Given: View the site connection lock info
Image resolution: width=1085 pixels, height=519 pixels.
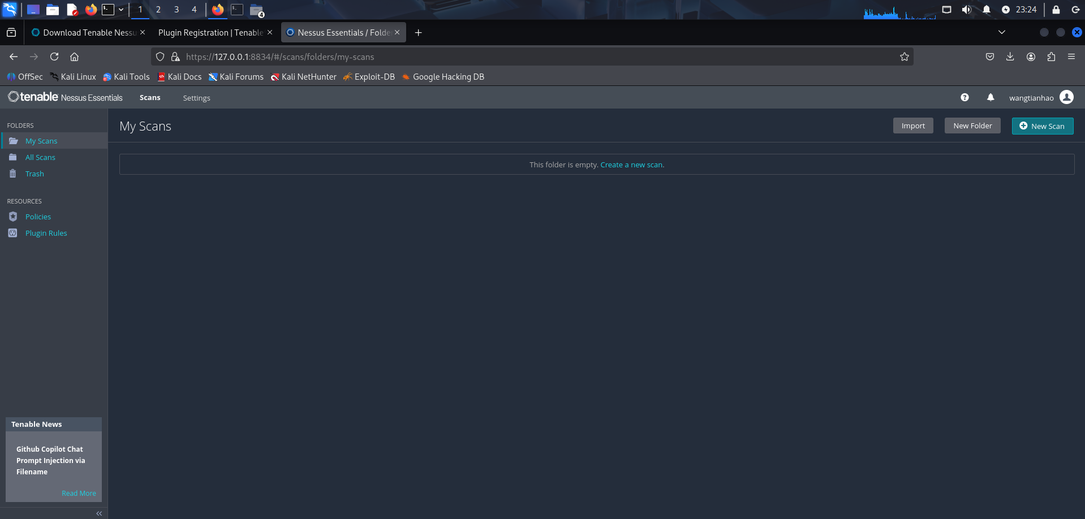Looking at the screenshot, I should (x=175, y=57).
